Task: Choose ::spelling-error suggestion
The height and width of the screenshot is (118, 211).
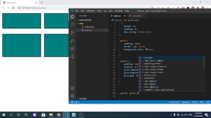Action: (x=171, y=64)
